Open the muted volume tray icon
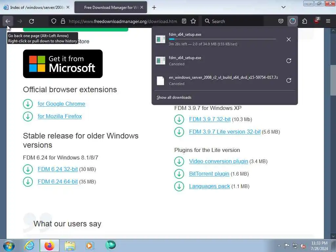This screenshot has width=336, height=252. pyautogui.click(x=303, y=246)
